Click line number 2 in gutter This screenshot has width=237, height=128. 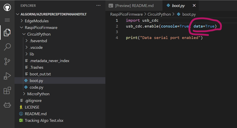click(x=117, y=26)
